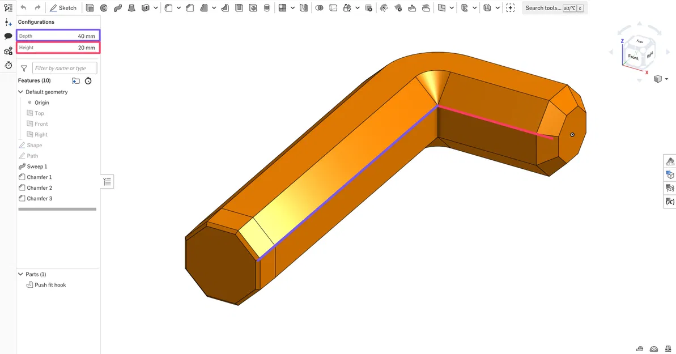
Task: Click Front on the view cube
Action: coord(632,57)
